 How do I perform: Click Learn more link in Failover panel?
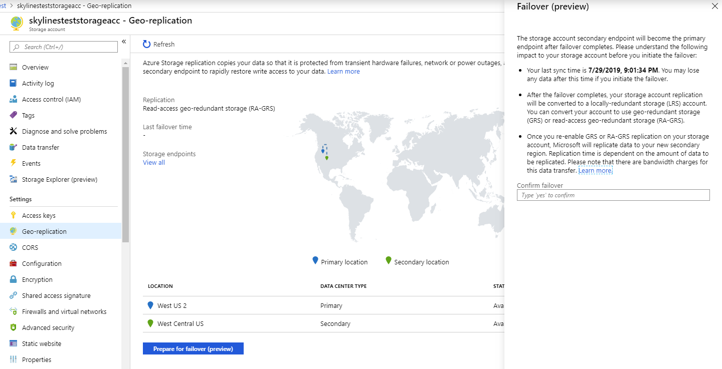point(595,170)
